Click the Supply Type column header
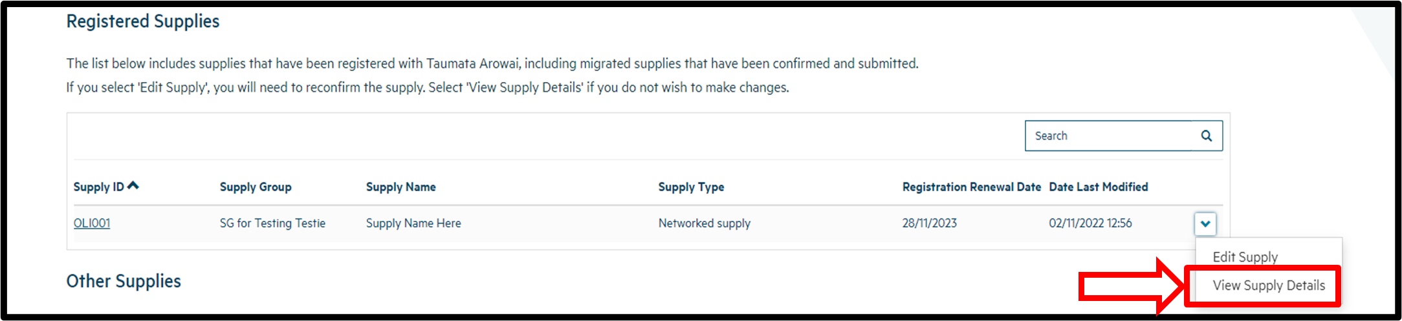The height and width of the screenshot is (321, 1402). [691, 187]
